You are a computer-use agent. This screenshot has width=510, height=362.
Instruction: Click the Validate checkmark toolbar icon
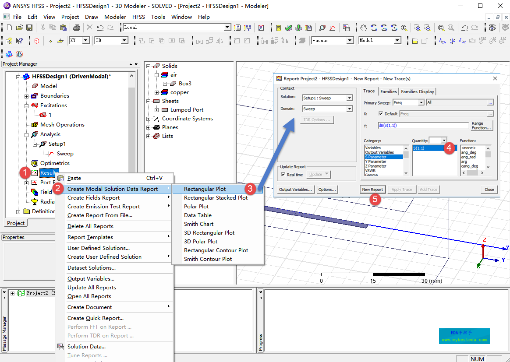(x=288, y=28)
